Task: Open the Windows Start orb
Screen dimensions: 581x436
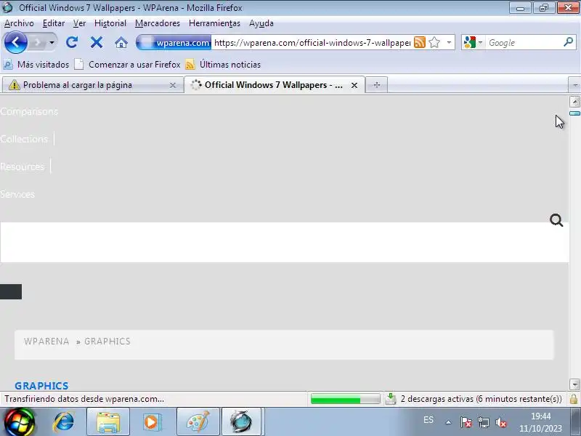Action: point(20,422)
